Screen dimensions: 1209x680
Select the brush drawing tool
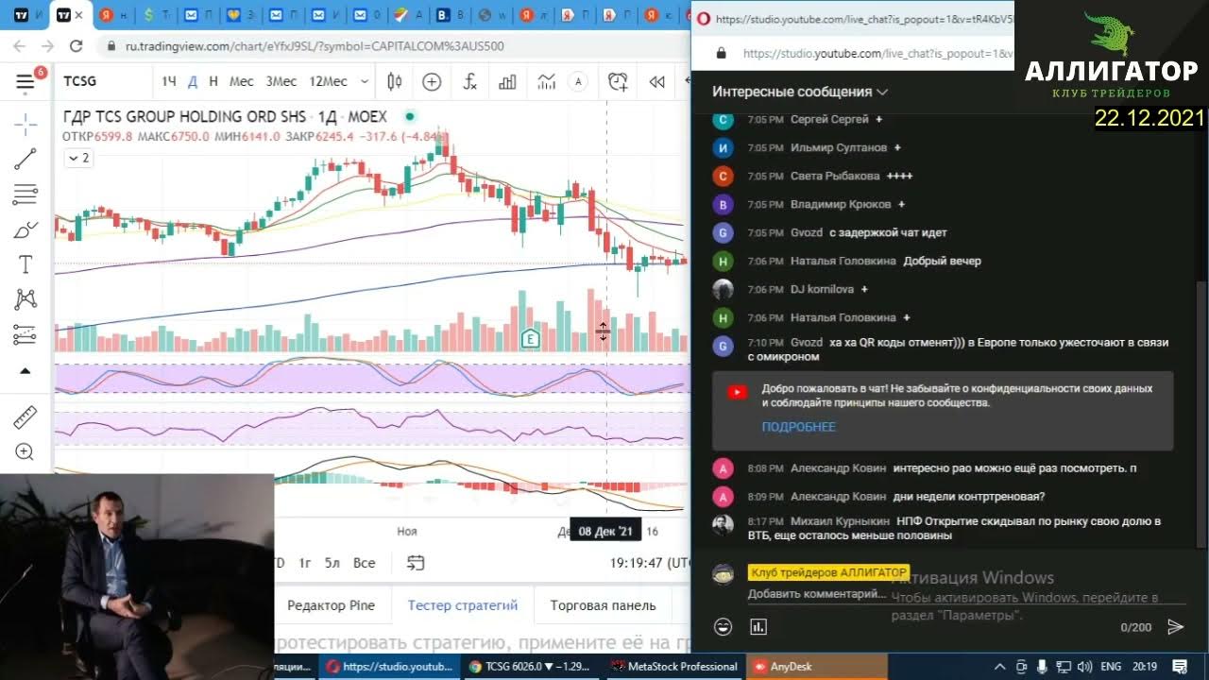pos(25,229)
